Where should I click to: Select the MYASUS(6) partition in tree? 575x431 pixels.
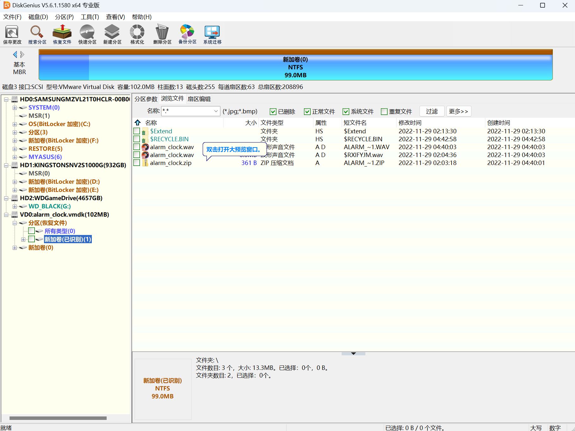(x=45, y=157)
